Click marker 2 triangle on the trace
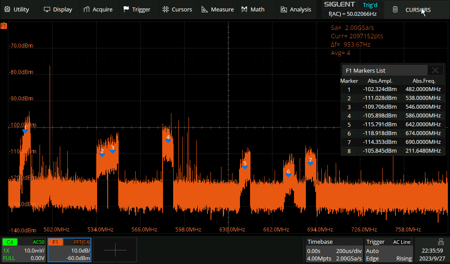Viewport: 450px width, 264px height. pos(102,154)
